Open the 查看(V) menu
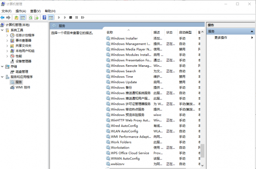 tap(35, 11)
